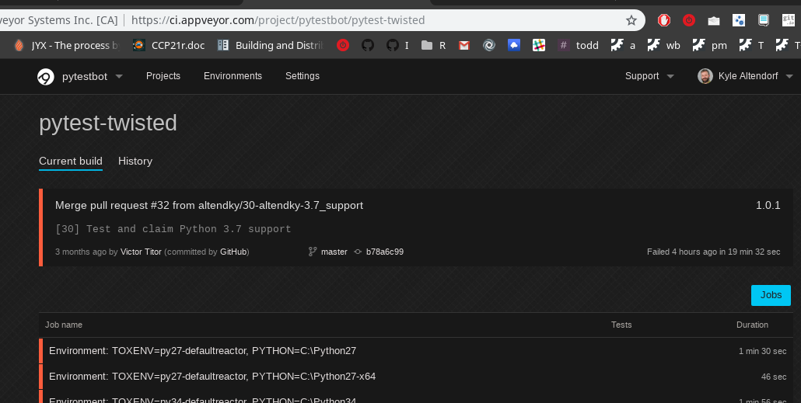Click the branch icon beside master
The height and width of the screenshot is (403, 801).
[313, 252]
